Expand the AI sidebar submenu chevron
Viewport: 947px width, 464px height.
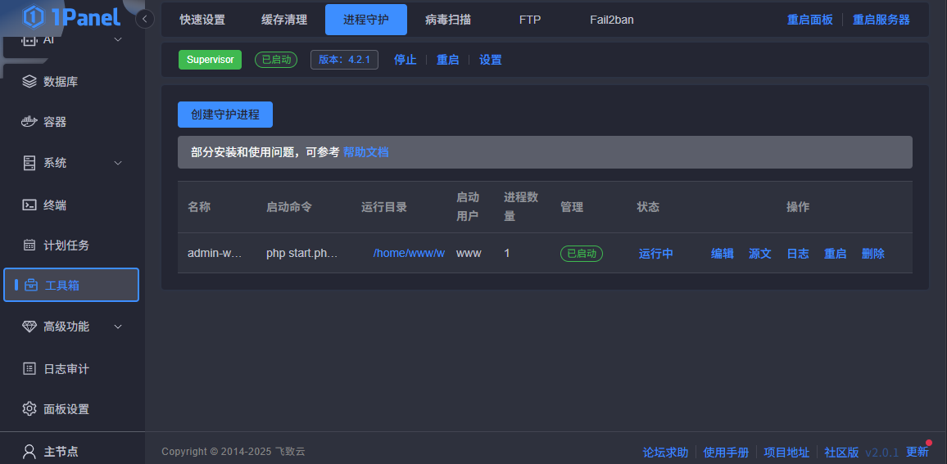[x=118, y=40]
